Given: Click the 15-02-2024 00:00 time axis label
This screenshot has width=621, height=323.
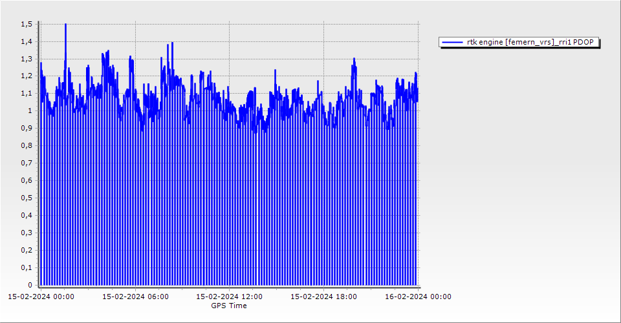Looking at the screenshot, I should point(41,297).
